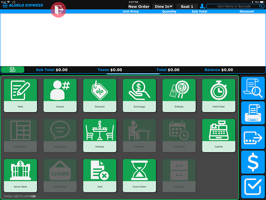Click the dollar sign payment button
The width and height of the screenshot is (266, 200).
click(x=253, y=162)
